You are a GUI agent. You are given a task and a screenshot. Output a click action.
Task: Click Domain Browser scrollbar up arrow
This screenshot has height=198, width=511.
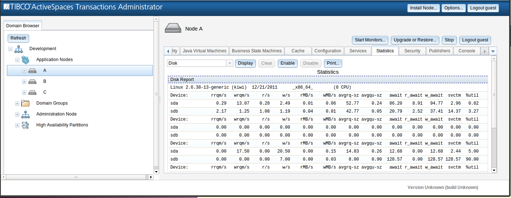(x=156, y=19)
